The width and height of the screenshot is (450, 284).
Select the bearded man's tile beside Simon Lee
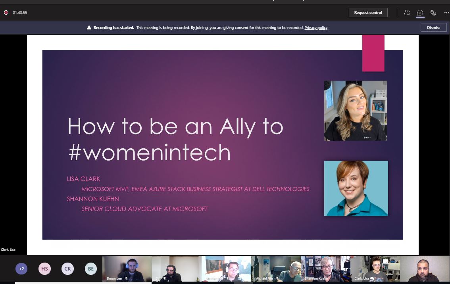pos(177,269)
